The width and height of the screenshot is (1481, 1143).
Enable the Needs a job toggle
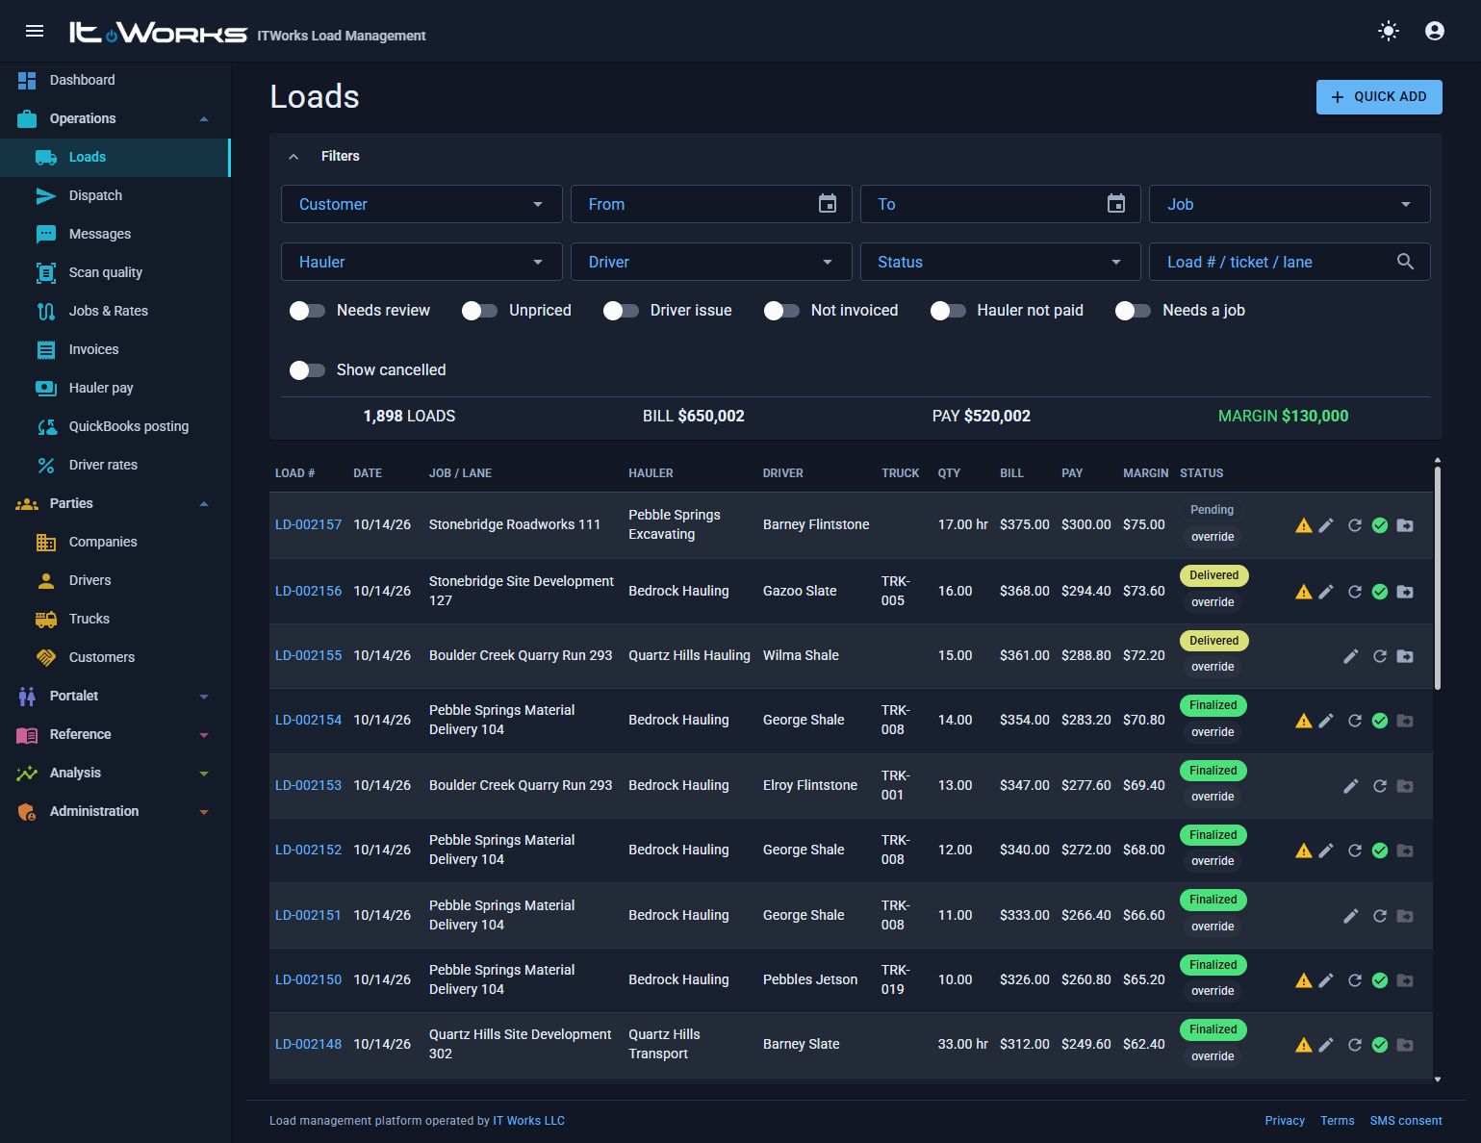(x=1133, y=311)
